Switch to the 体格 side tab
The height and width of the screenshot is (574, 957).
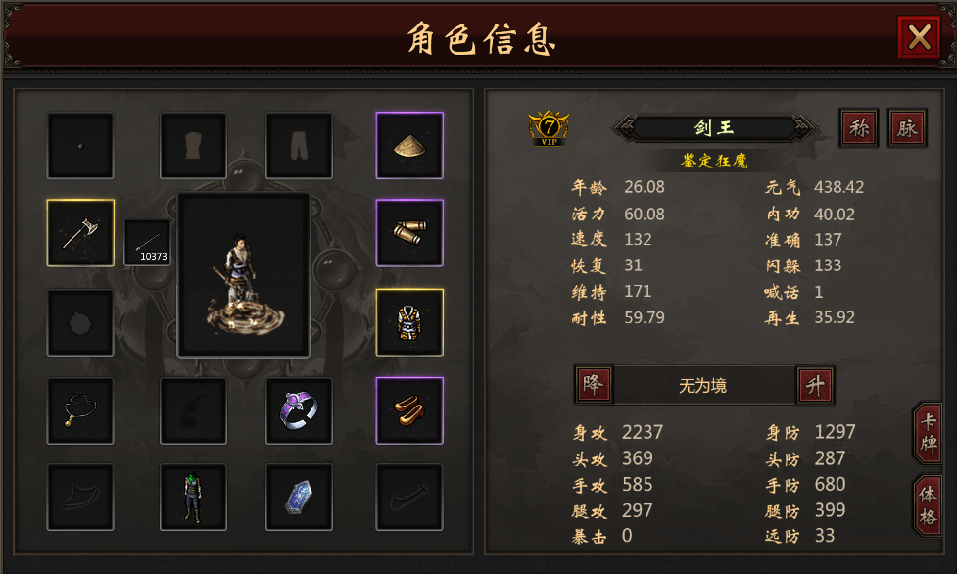[x=929, y=506]
